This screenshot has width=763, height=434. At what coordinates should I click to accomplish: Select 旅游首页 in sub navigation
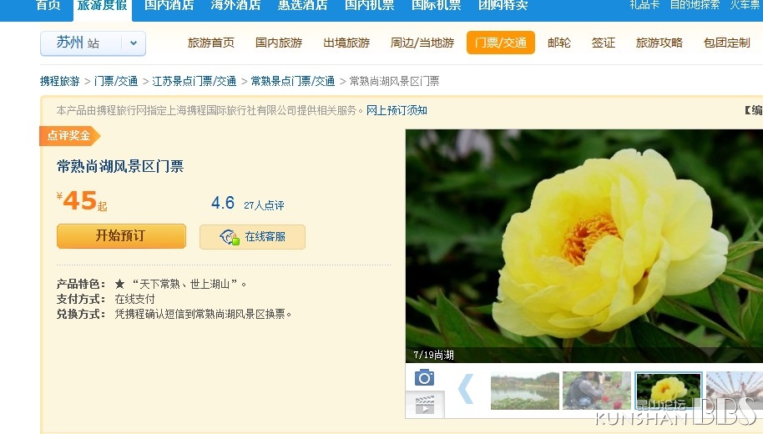pos(211,43)
